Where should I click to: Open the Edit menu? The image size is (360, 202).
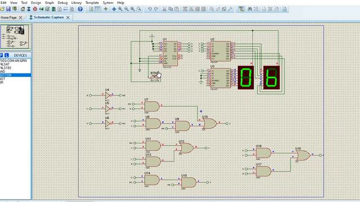coord(3,3)
